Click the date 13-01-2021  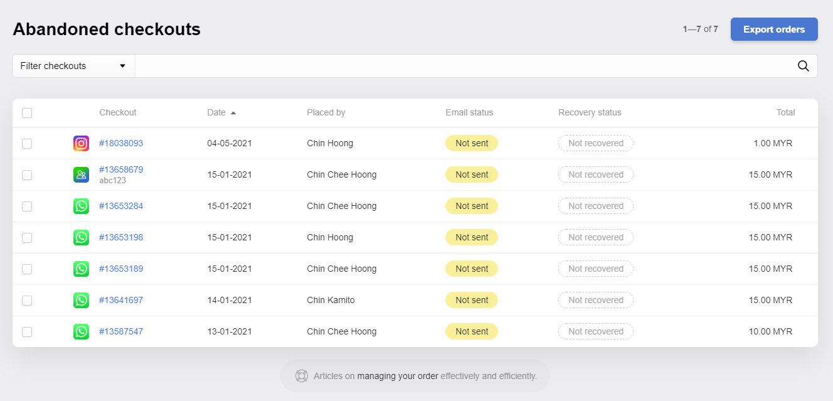tap(230, 331)
